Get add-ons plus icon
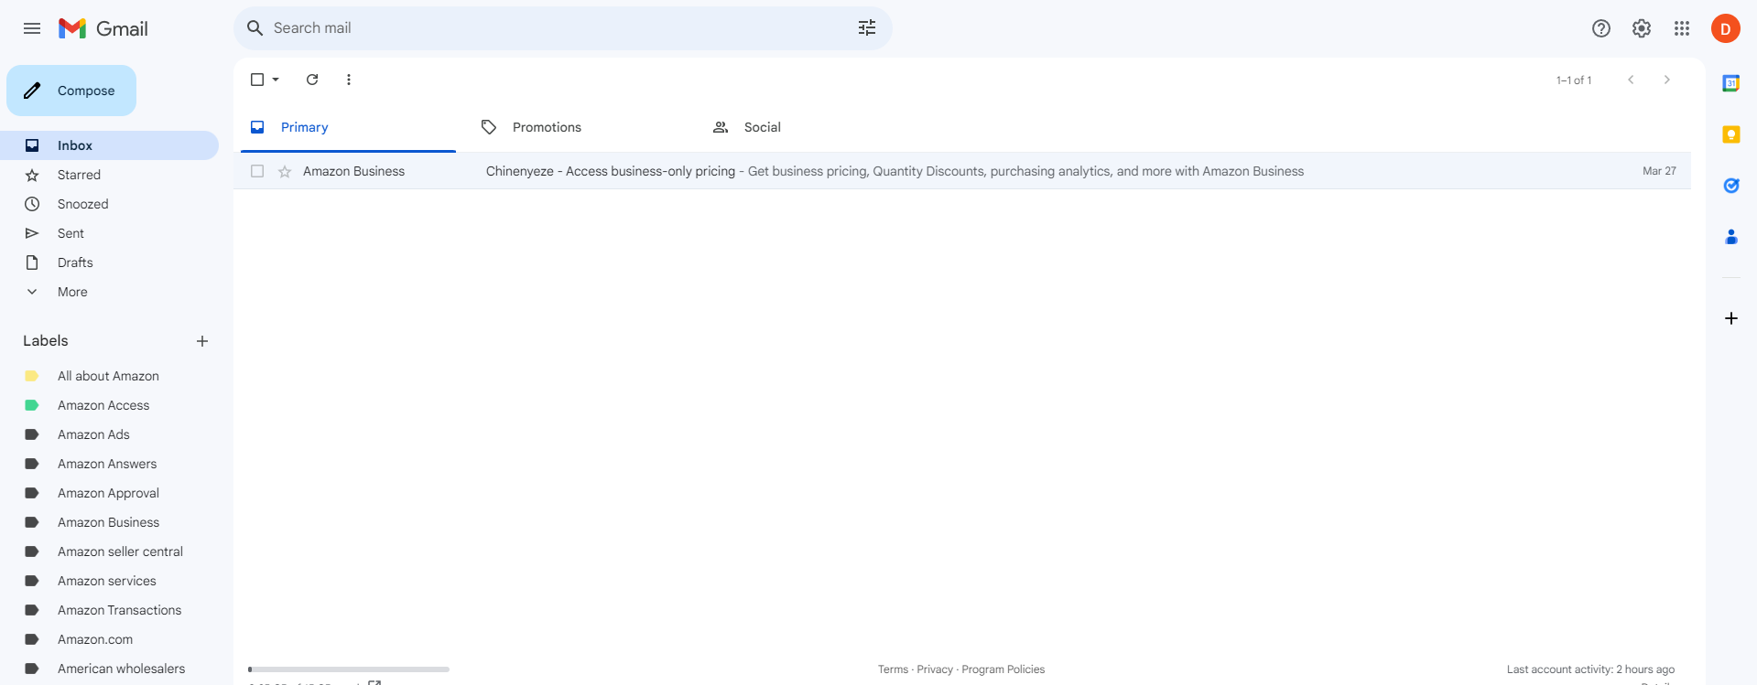This screenshot has height=685, width=1757. click(x=1731, y=318)
